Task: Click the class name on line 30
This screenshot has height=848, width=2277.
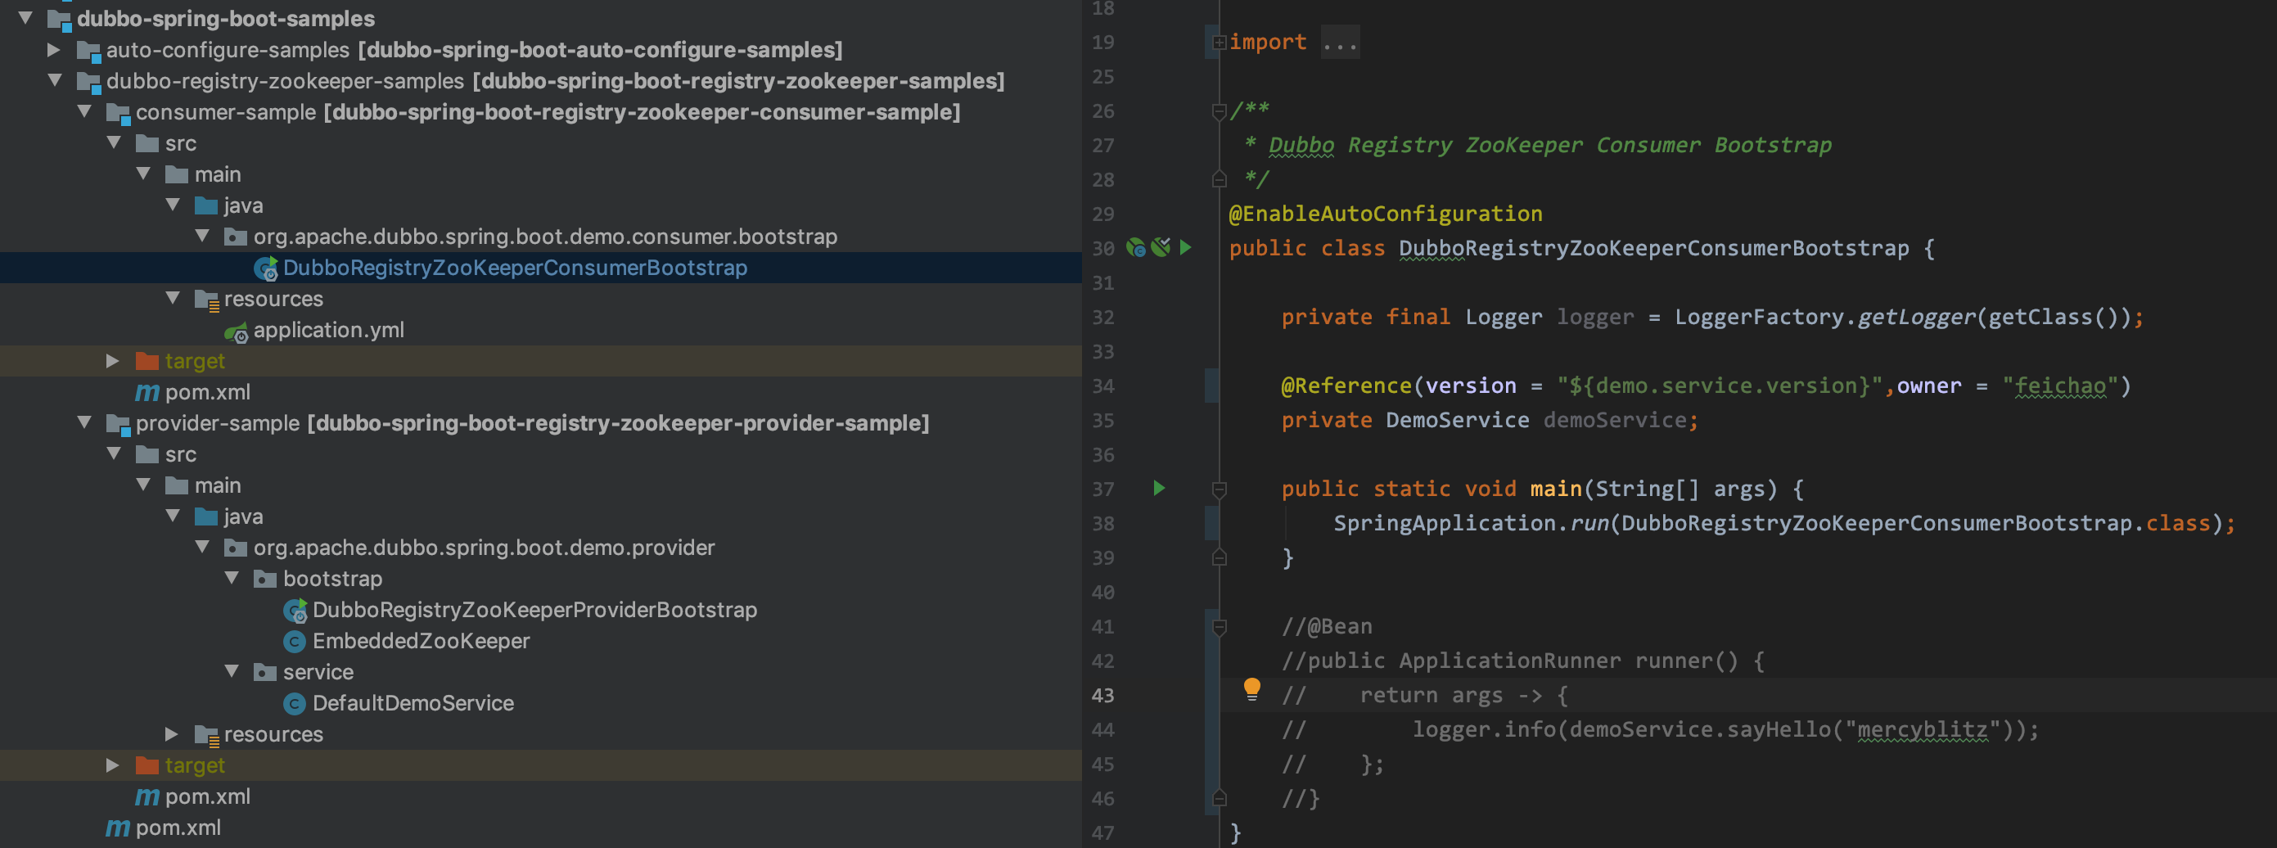Action: tap(1653, 247)
